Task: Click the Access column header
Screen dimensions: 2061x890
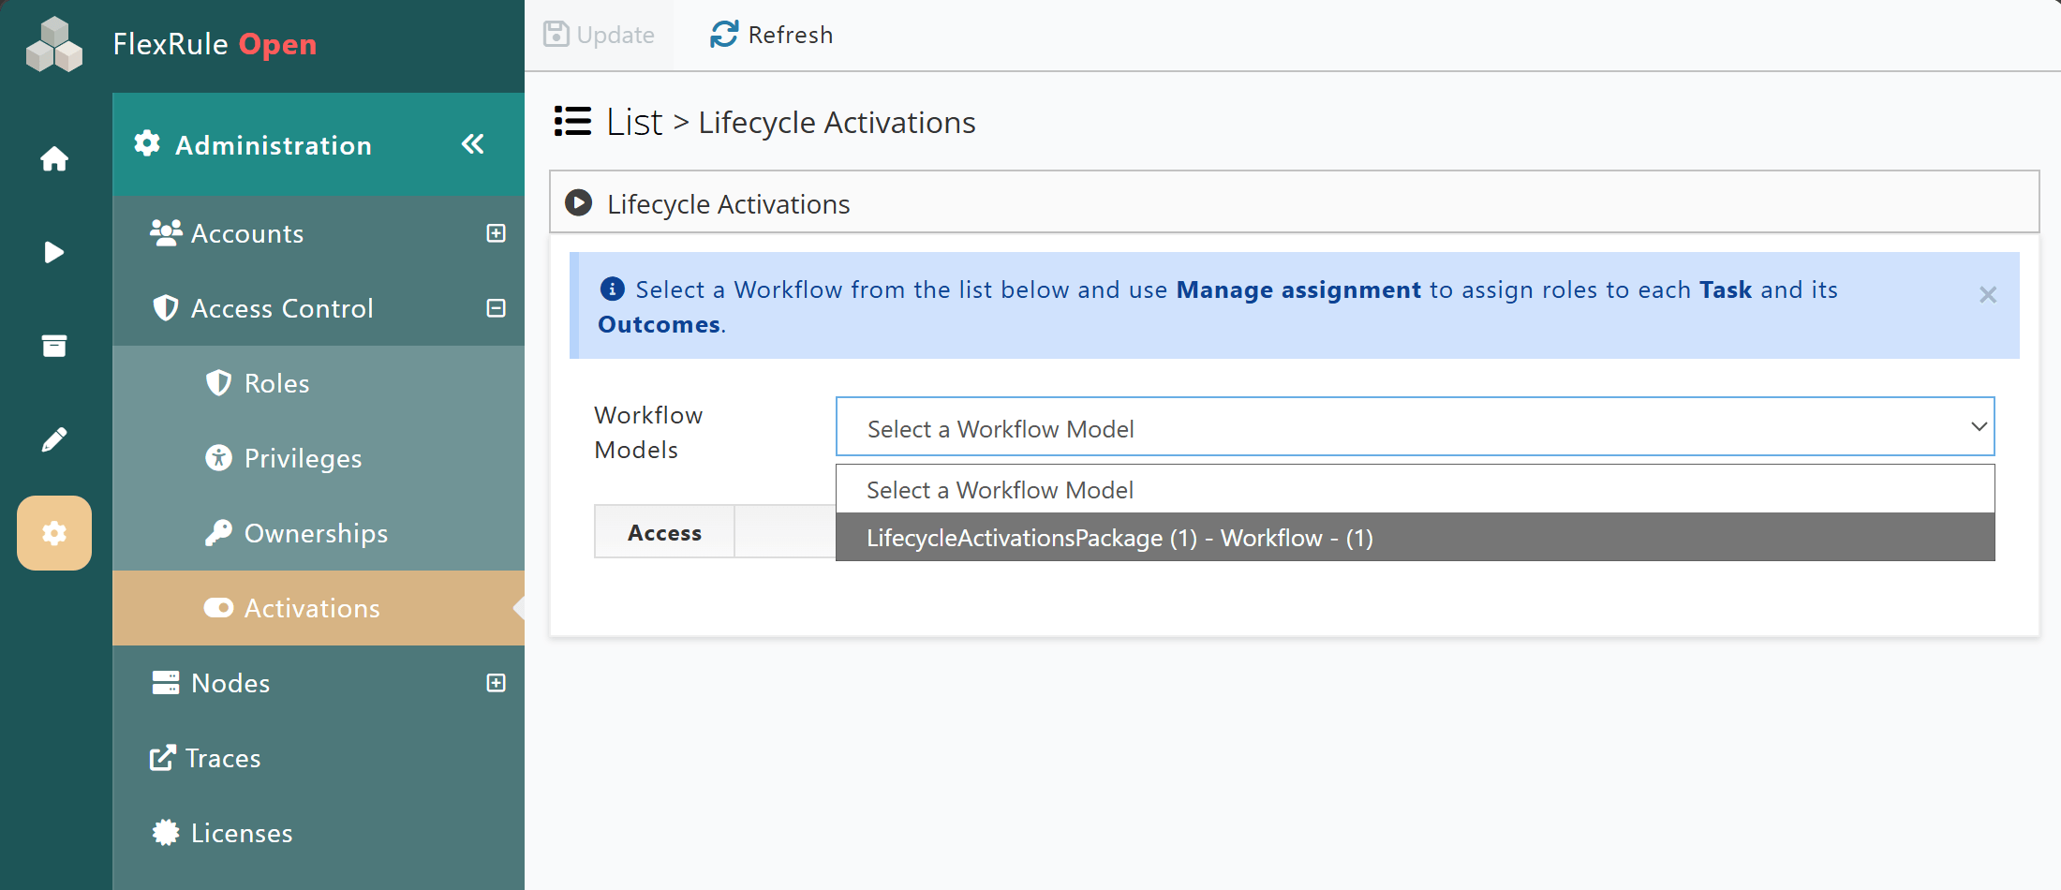Action: 664,532
